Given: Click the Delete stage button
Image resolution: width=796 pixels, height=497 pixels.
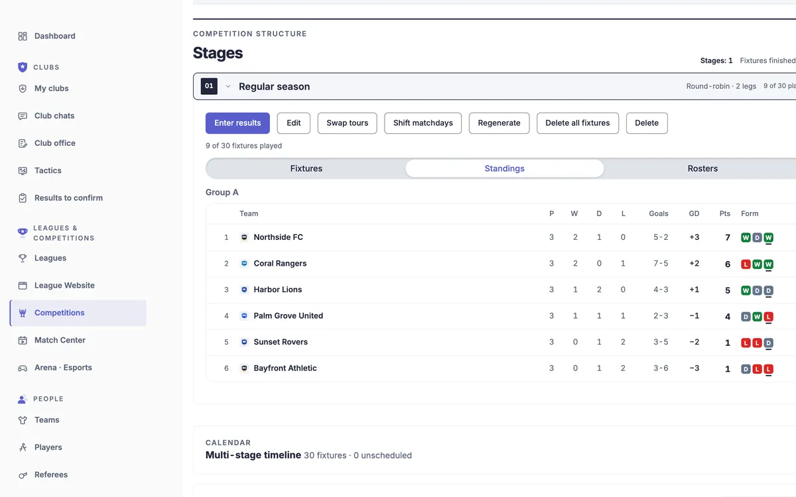Looking at the screenshot, I should point(647,123).
